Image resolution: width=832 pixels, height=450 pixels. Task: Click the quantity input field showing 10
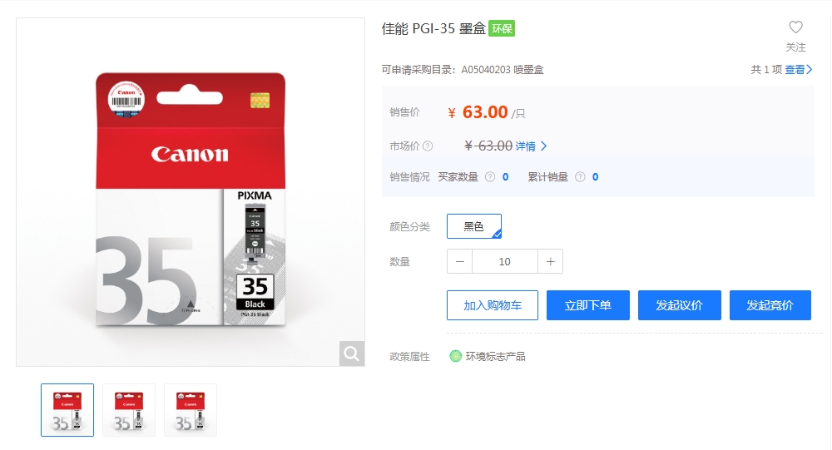505,261
